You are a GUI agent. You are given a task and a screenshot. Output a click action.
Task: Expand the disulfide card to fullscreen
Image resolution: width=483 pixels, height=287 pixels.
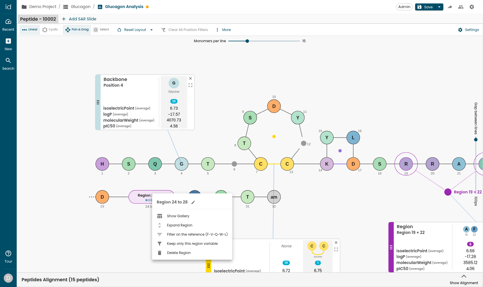[x=336, y=249]
